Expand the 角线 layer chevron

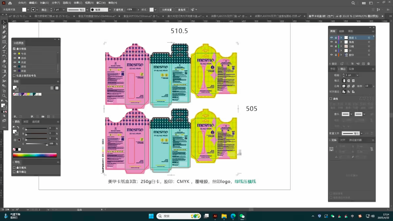coord(341,42)
